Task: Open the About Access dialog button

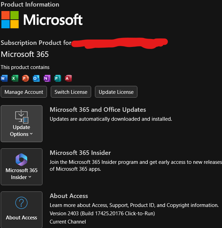Action: tap(21, 209)
